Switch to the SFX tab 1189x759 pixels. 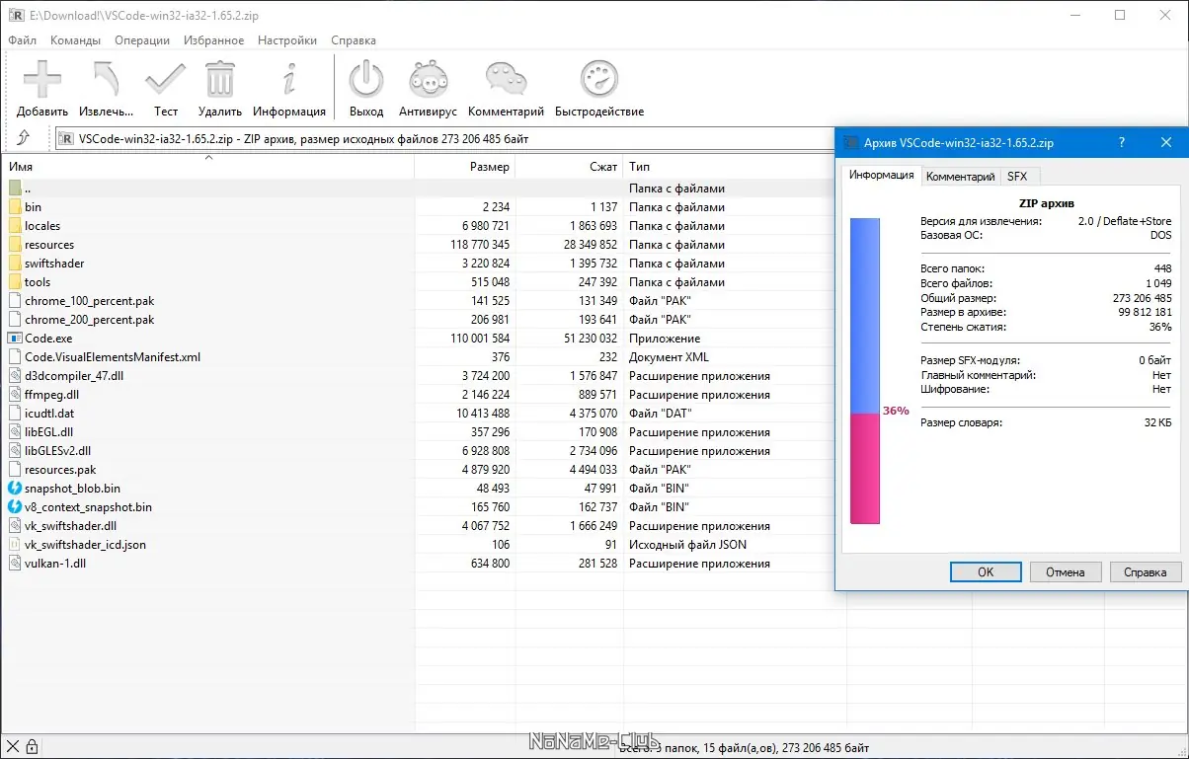point(1017,177)
